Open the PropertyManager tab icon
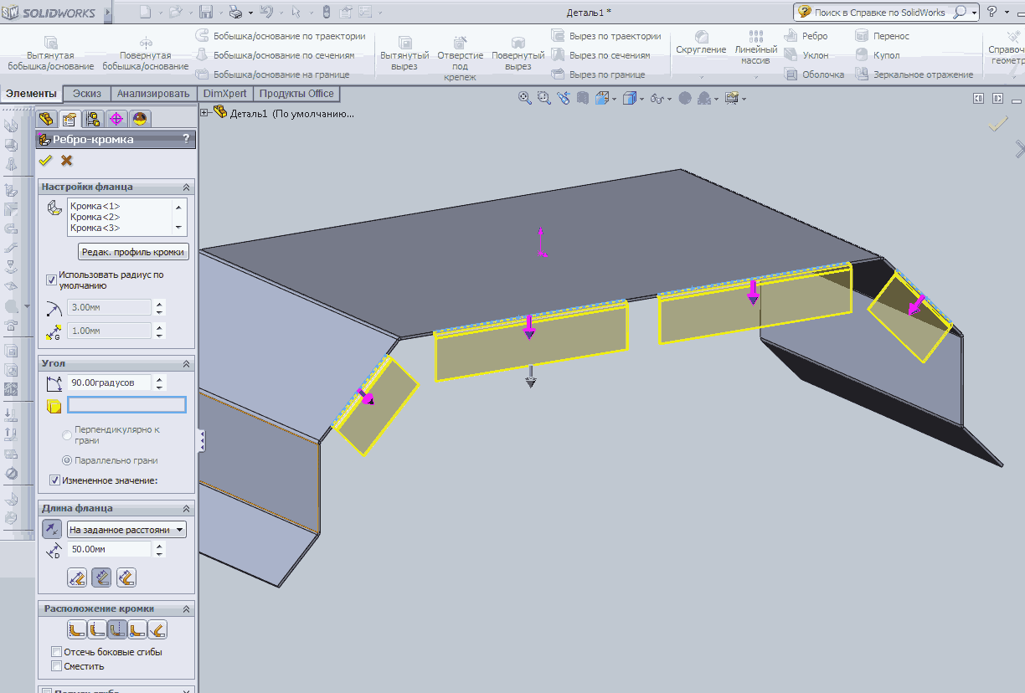This screenshot has width=1025, height=693. (x=70, y=119)
